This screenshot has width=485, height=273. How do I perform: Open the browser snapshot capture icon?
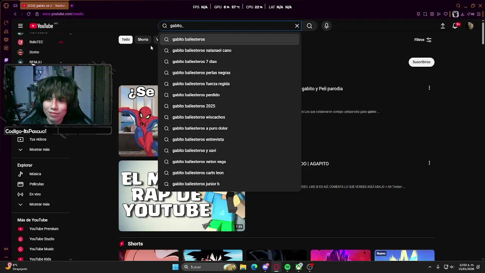click(425, 14)
